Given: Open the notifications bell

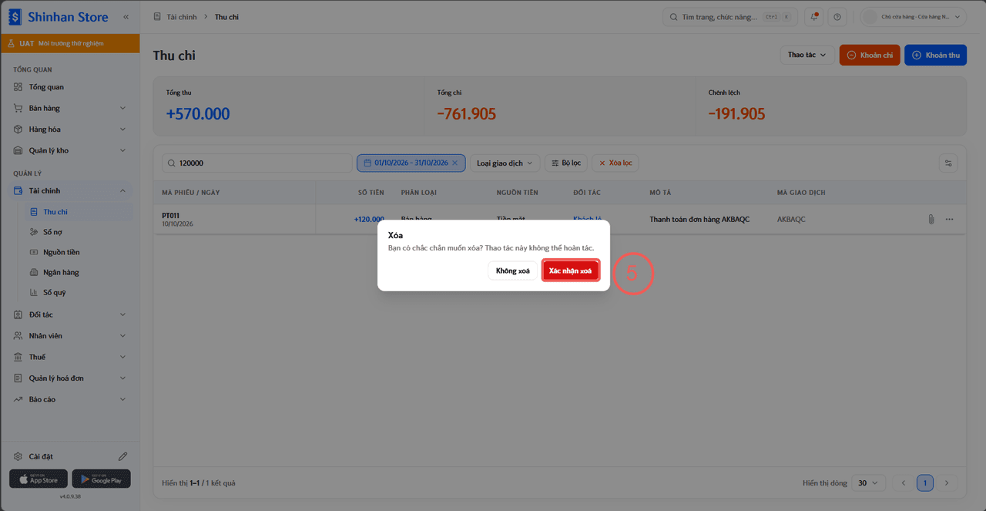Looking at the screenshot, I should click(x=815, y=17).
